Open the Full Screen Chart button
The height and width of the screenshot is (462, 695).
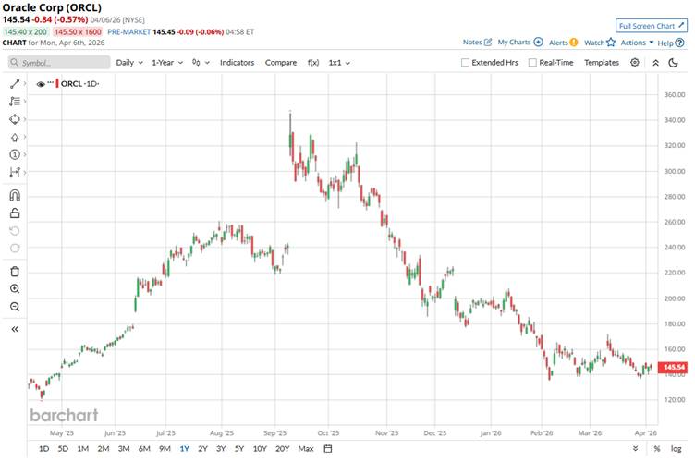(x=652, y=26)
